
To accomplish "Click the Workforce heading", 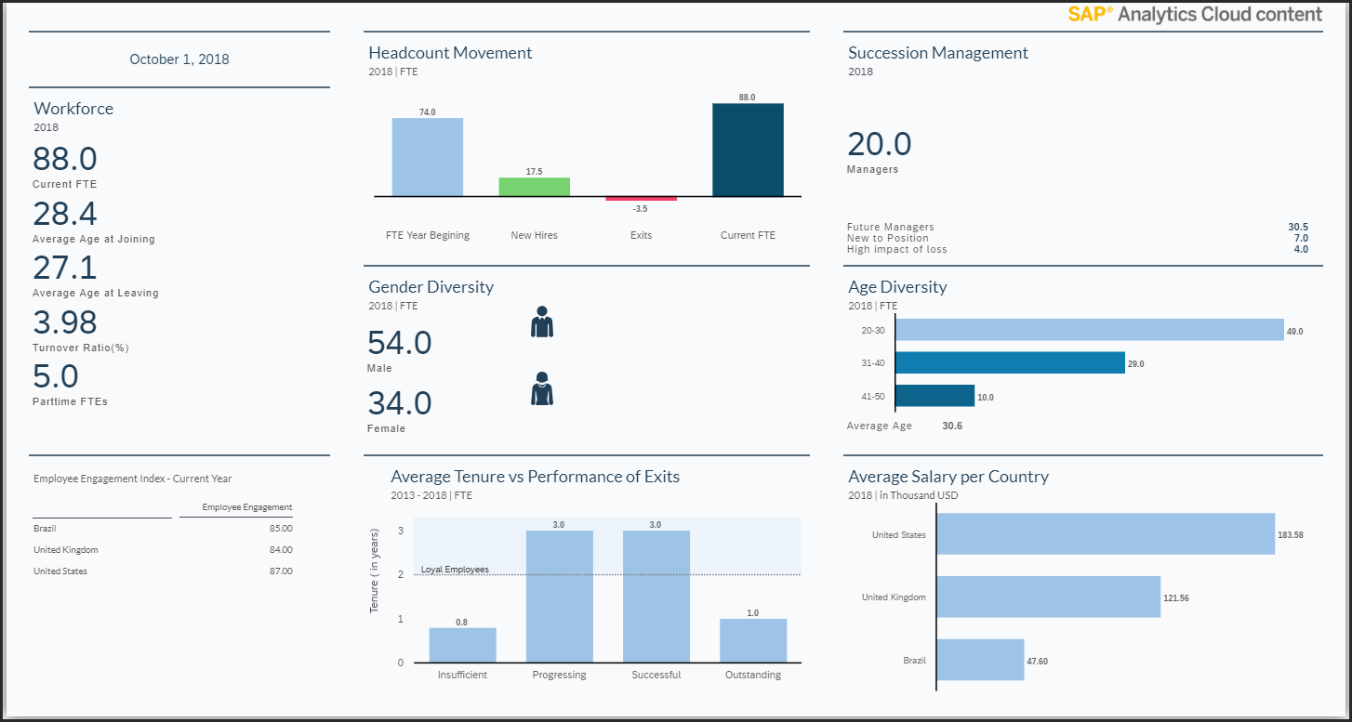I will (73, 109).
